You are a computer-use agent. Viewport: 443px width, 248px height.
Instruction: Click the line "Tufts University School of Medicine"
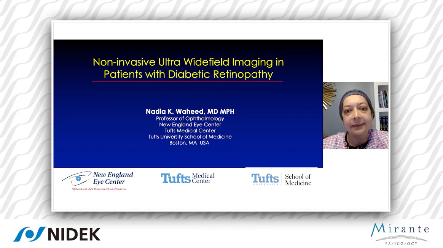[x=190, y=137]
